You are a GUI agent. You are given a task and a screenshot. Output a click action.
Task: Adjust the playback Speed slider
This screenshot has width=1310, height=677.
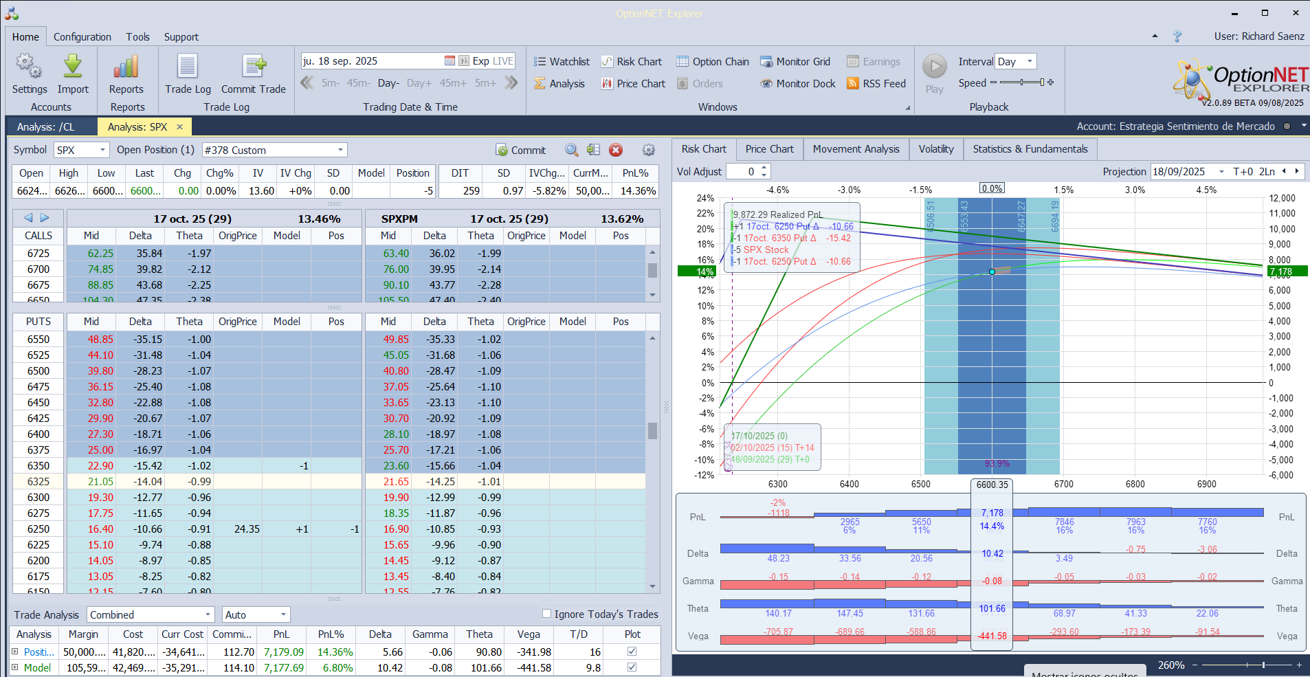pyautogui.click(x=1022, y=82)
